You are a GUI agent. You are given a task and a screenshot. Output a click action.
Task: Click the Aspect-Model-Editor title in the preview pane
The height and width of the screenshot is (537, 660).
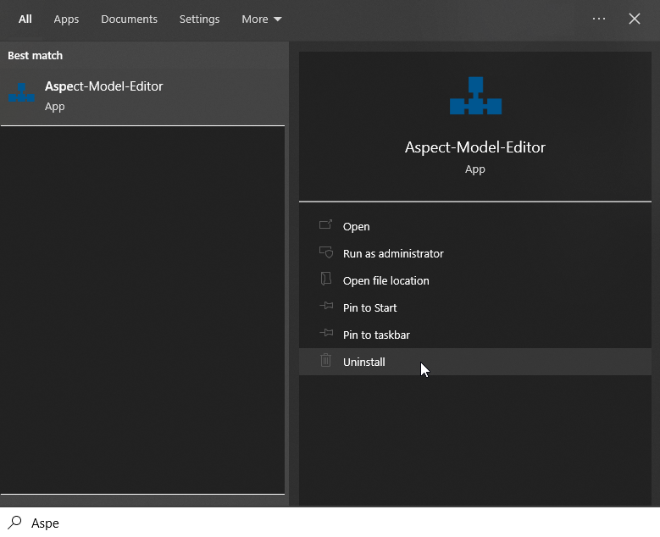475,147
